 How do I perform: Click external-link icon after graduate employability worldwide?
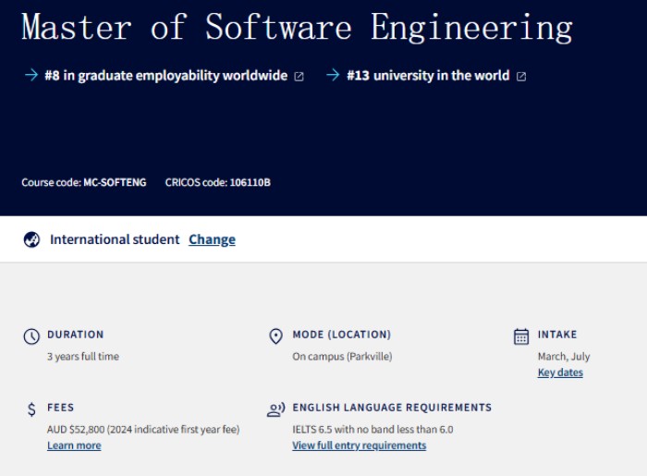pos(299,77)
